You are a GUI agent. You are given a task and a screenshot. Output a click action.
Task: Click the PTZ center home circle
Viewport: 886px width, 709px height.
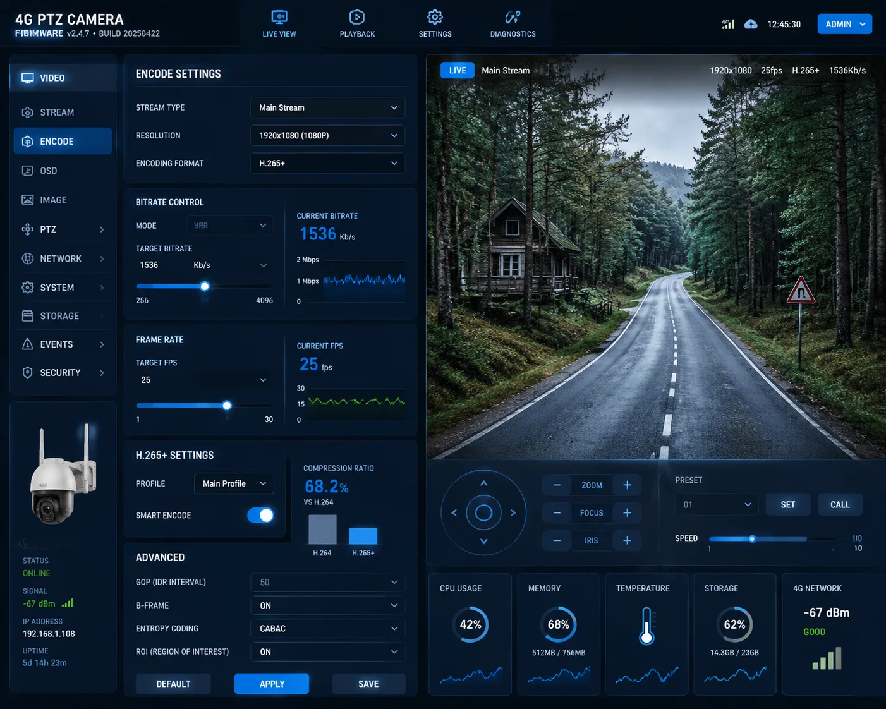pyautogui.click(x=483, y=512)
